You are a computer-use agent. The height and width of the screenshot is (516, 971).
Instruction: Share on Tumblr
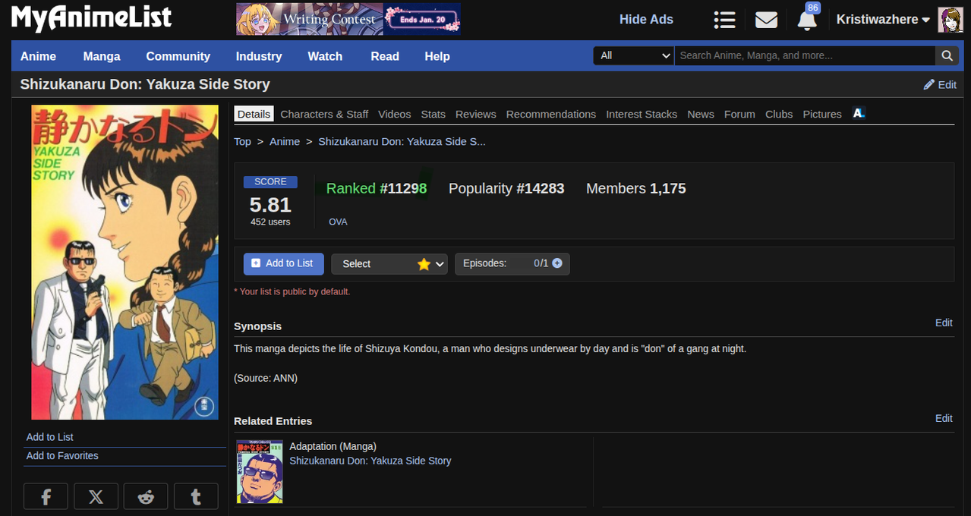tap(196, 496)
